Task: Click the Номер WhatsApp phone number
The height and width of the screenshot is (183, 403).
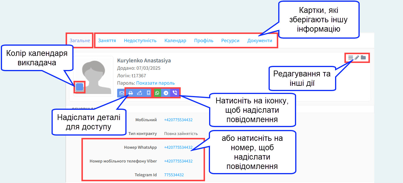Action: coord(178,147)
